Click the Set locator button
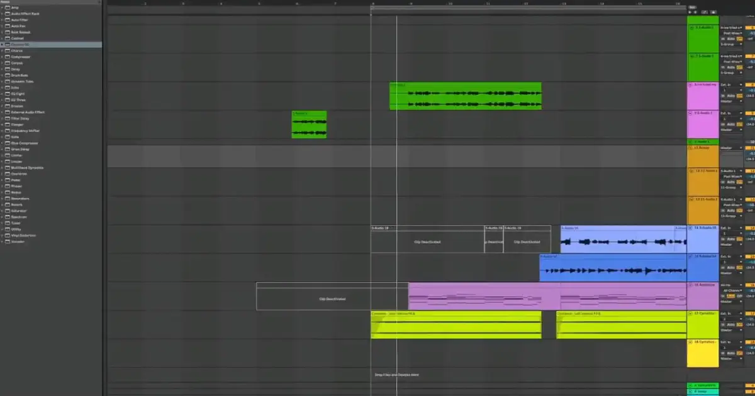This screenshot has height=396, width=755. point(691,7)
